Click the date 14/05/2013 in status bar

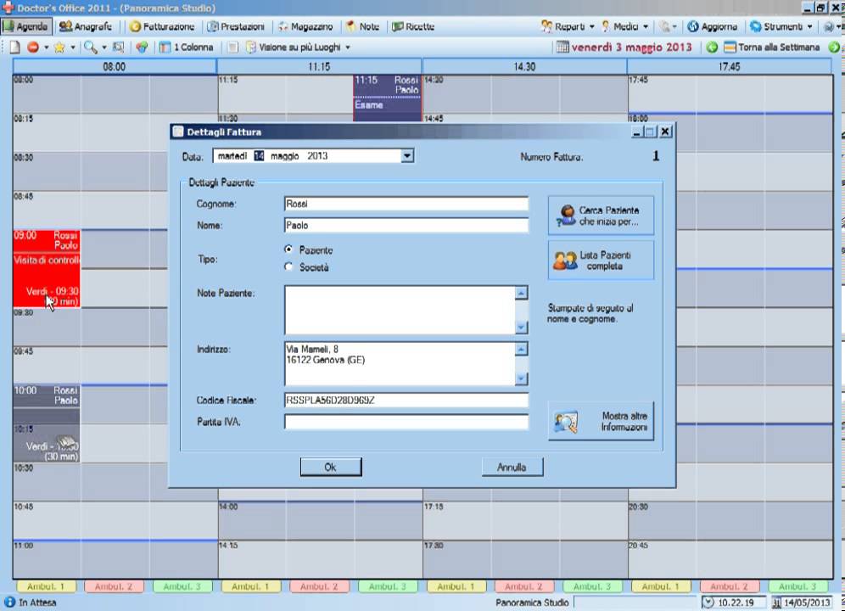click(808, 603)
